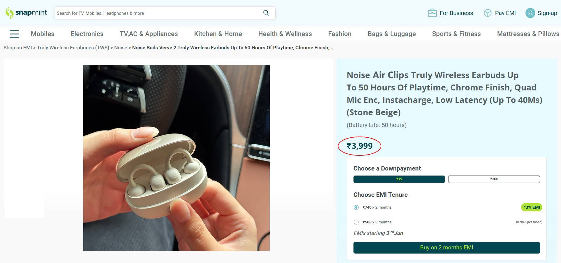Open the Mobiles category menu

click(43, 34)
